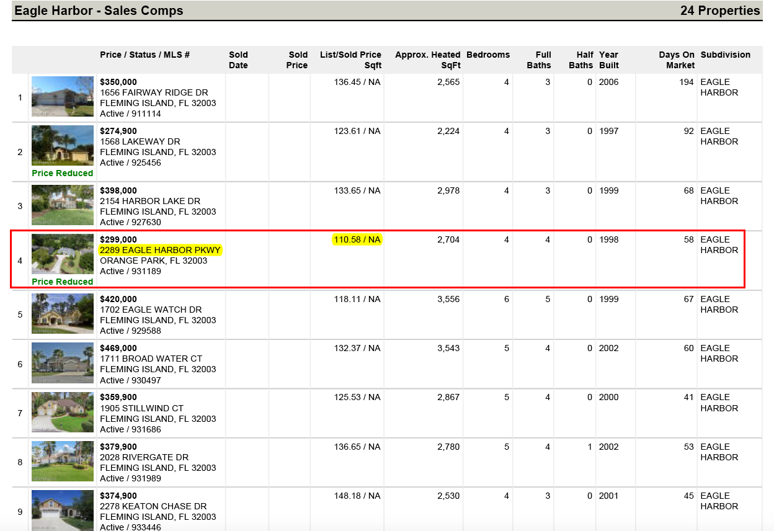The height and width of the screenshot is (531, 774).
Task: Click the $420,000 price
Action: point(118,299)
